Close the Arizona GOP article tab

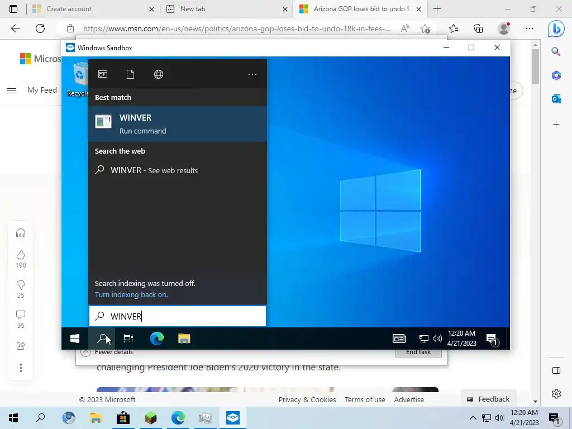pos(419,9)
